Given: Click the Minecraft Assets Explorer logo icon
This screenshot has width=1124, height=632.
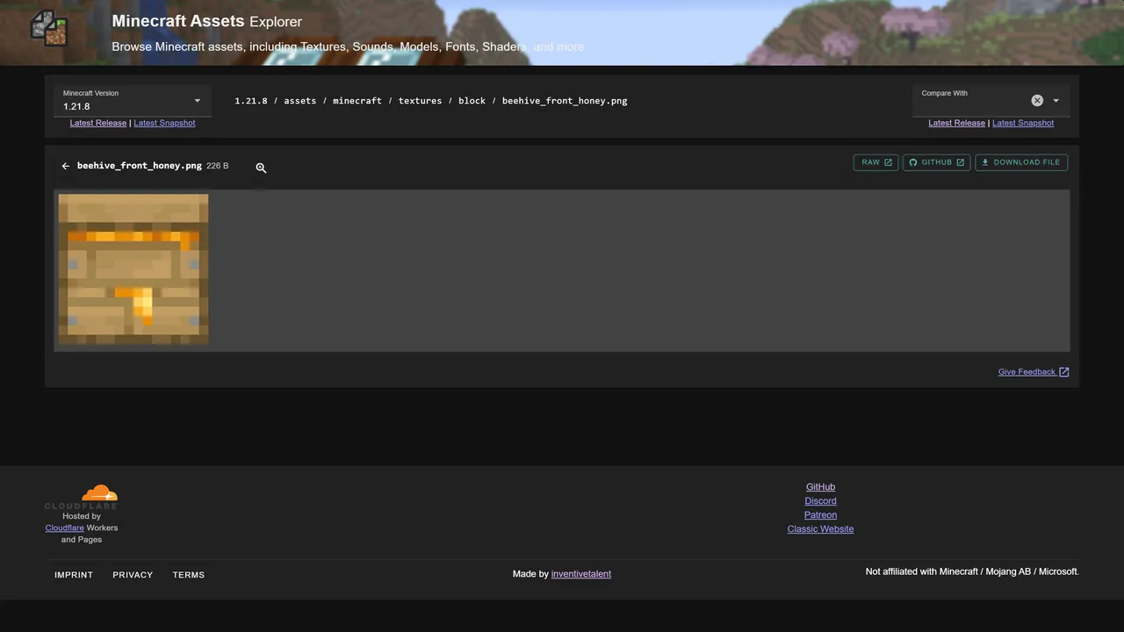Looking at the screenshot, I should pyautogui.click(x=49, y=28).
